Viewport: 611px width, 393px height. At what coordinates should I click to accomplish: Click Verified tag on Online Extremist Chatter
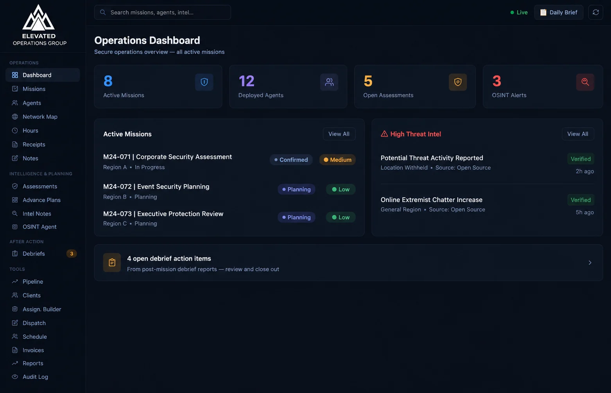tap(581, 200)
